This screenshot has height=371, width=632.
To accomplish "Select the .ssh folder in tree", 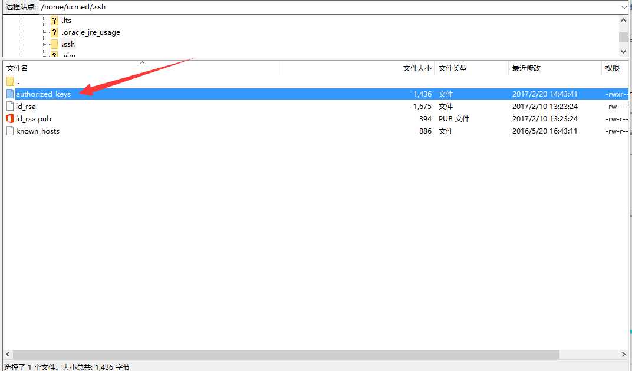I will coord(68,44).
